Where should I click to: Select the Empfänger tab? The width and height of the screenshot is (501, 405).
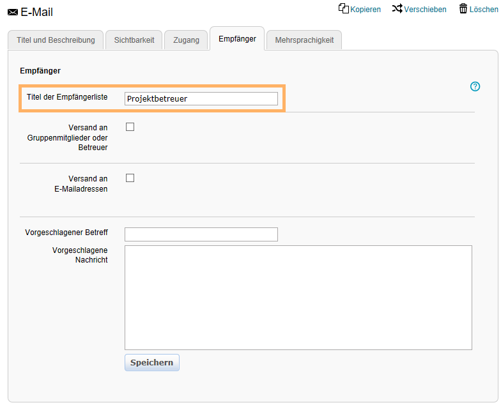pyautogui.click(x=237, y=39)
